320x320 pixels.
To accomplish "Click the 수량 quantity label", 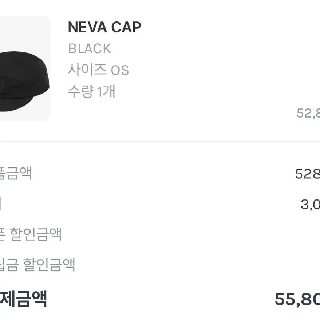I will click(81, 91).
